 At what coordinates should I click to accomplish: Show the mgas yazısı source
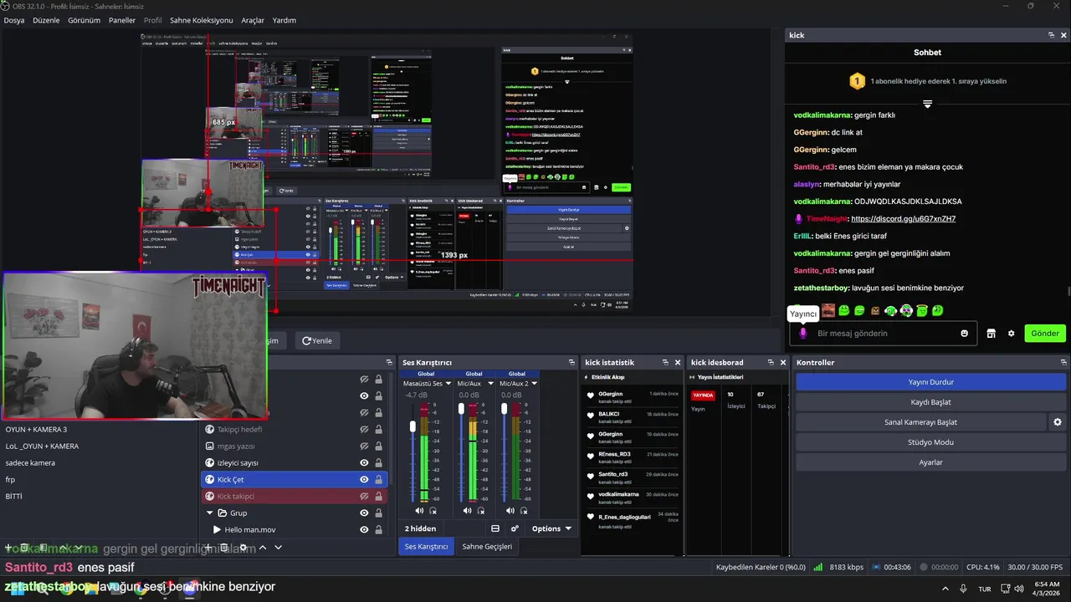pos(364,446)
